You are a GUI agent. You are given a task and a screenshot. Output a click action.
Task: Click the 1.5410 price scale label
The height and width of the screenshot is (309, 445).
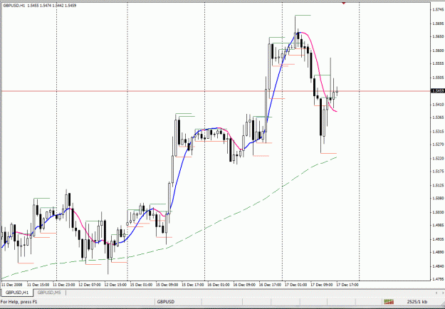pyautogui.click(x=438, y=105)
